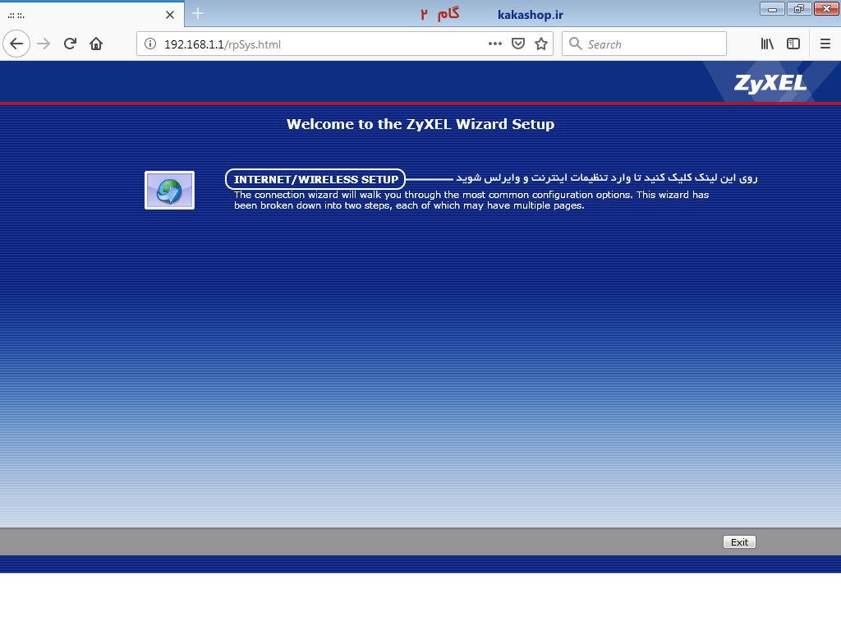
Task: Open the page actions three-dots menu
Action: pos(495,44)
